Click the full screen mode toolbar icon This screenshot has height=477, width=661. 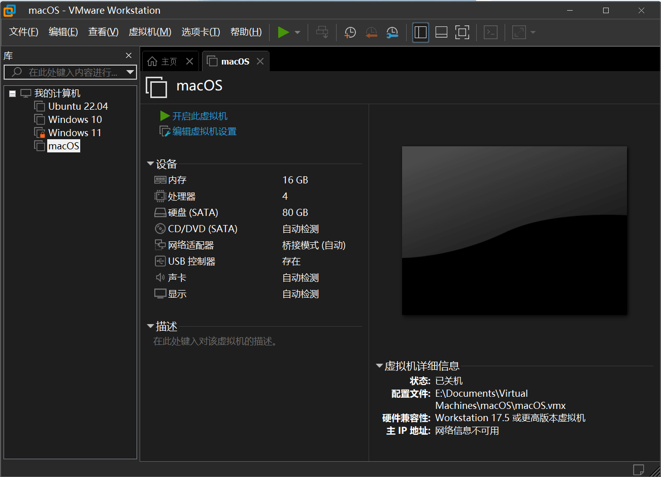462,33
